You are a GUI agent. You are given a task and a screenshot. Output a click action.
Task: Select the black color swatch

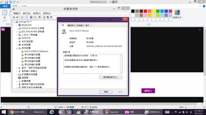[x=133, y=11]
